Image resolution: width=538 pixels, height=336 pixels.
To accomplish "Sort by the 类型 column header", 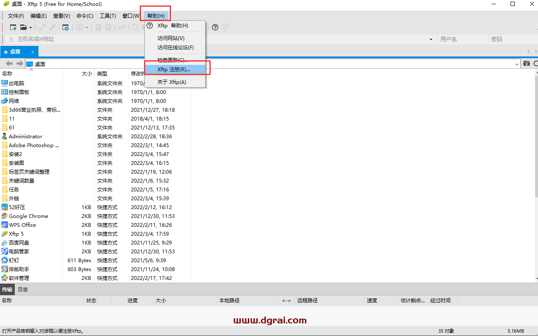I will (x=111, y=73).
